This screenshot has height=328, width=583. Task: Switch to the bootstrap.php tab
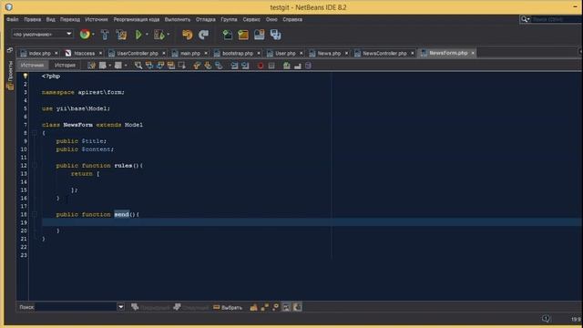237,54
